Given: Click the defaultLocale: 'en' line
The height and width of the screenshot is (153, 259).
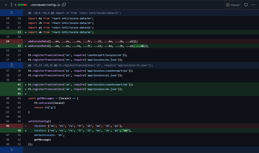Looking at the screenshot, I should [x=49, y=135].
